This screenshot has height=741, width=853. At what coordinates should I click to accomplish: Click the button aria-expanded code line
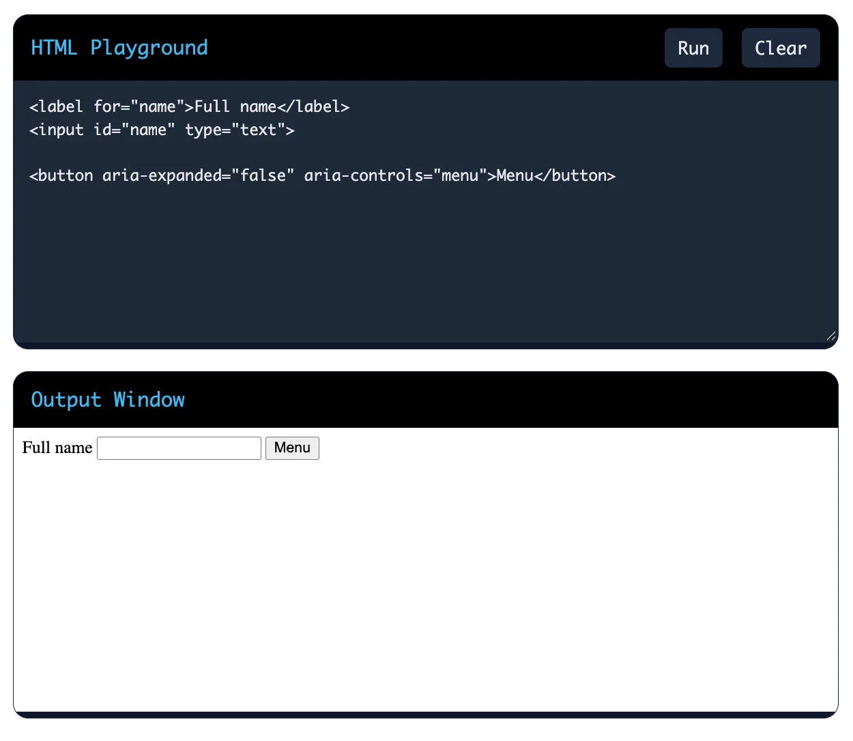tap(323, 175)
